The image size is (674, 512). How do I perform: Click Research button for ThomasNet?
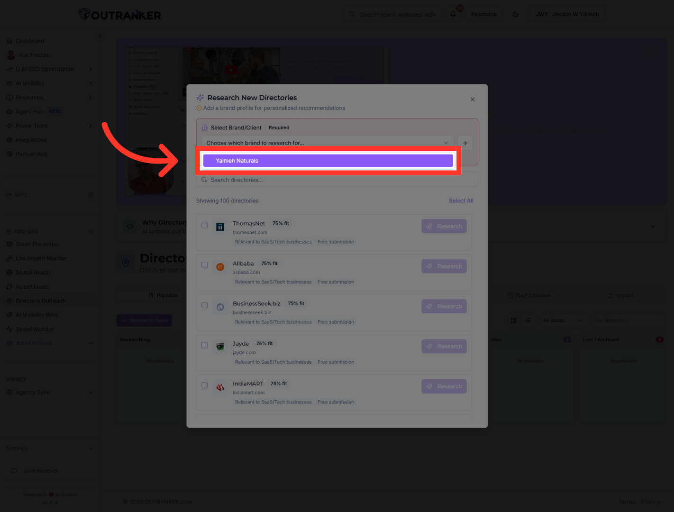tap(444, 226)
